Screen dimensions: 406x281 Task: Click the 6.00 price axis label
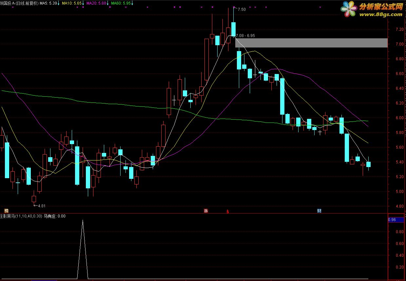coord(399,118)
